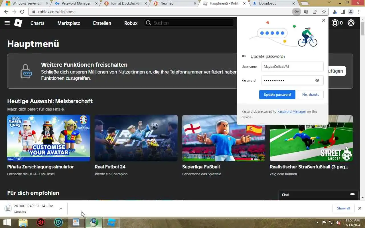The width and height of the screenshot is (365, 228).
Task: Open the tab search dropdown arrow
Action: point(329,3)
